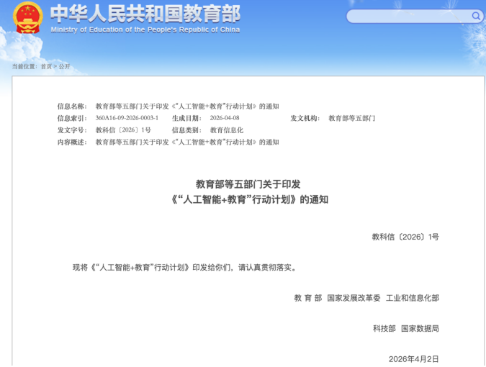486x367 pixels.
Task: Select the 发文字号 value in info table
Action: (123, 130)
